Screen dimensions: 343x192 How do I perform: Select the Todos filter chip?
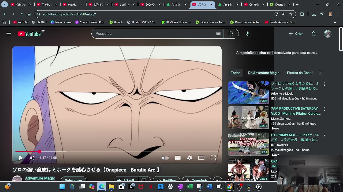point(236,73)
